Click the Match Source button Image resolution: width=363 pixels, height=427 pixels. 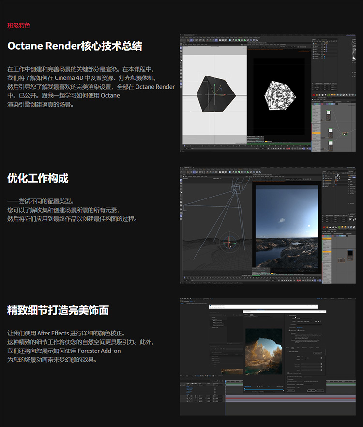(318, 353)
